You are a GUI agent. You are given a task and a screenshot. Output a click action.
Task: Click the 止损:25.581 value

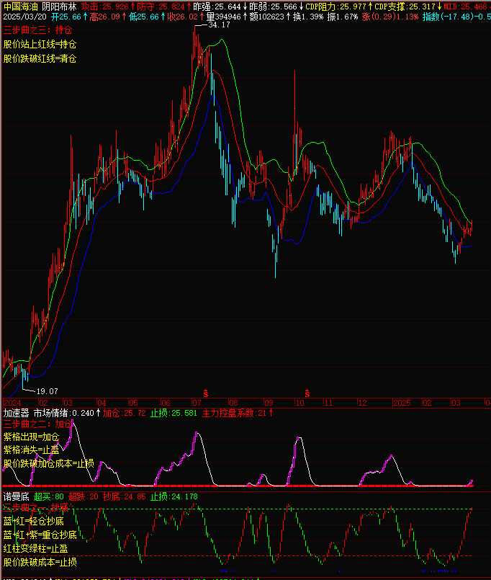174,413
